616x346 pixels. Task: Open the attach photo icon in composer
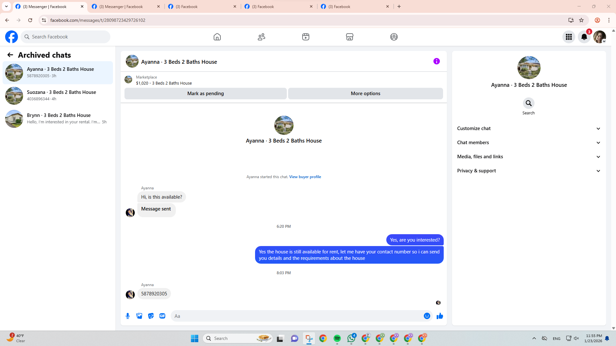point(139,316)
